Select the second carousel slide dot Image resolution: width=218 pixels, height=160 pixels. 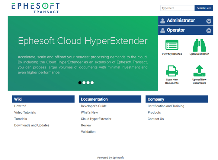point(84,83)
